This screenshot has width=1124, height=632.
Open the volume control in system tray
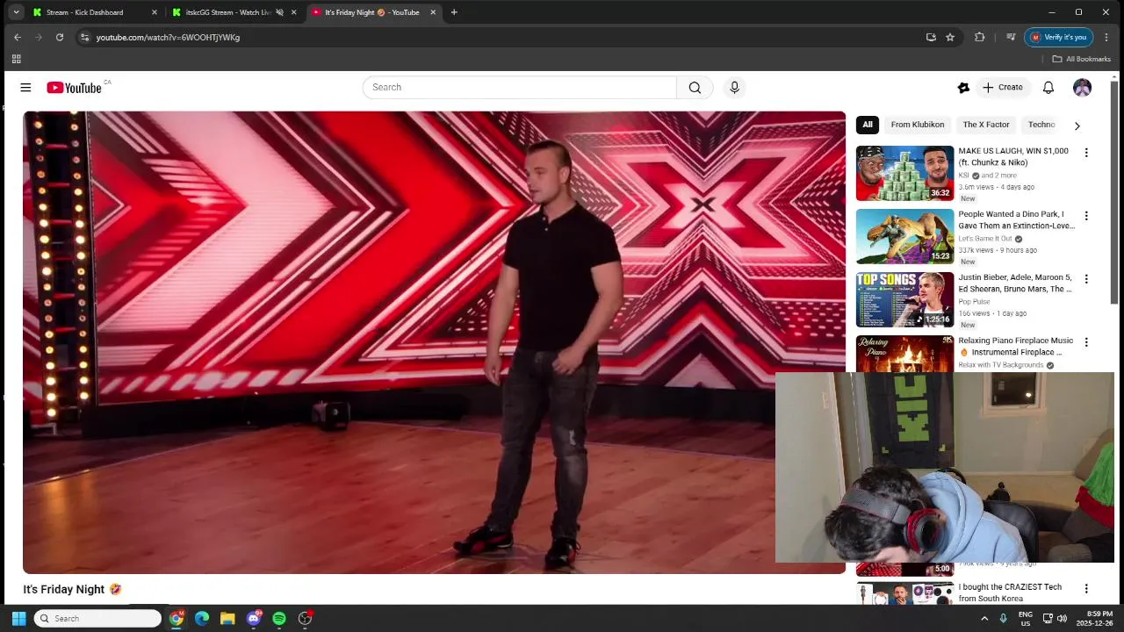click(x=1062, y=619)
